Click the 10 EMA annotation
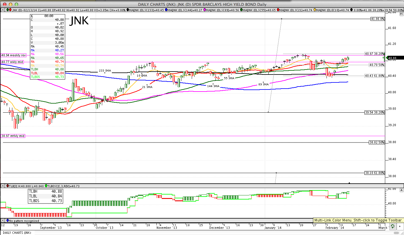Image resolution: width=404 pixels, height=235 pixels. point(142,75)
